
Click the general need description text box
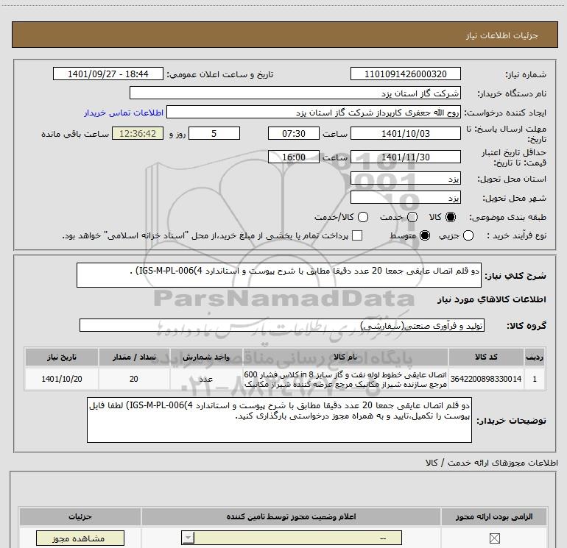pyautogui.click(x=279, y=275)
